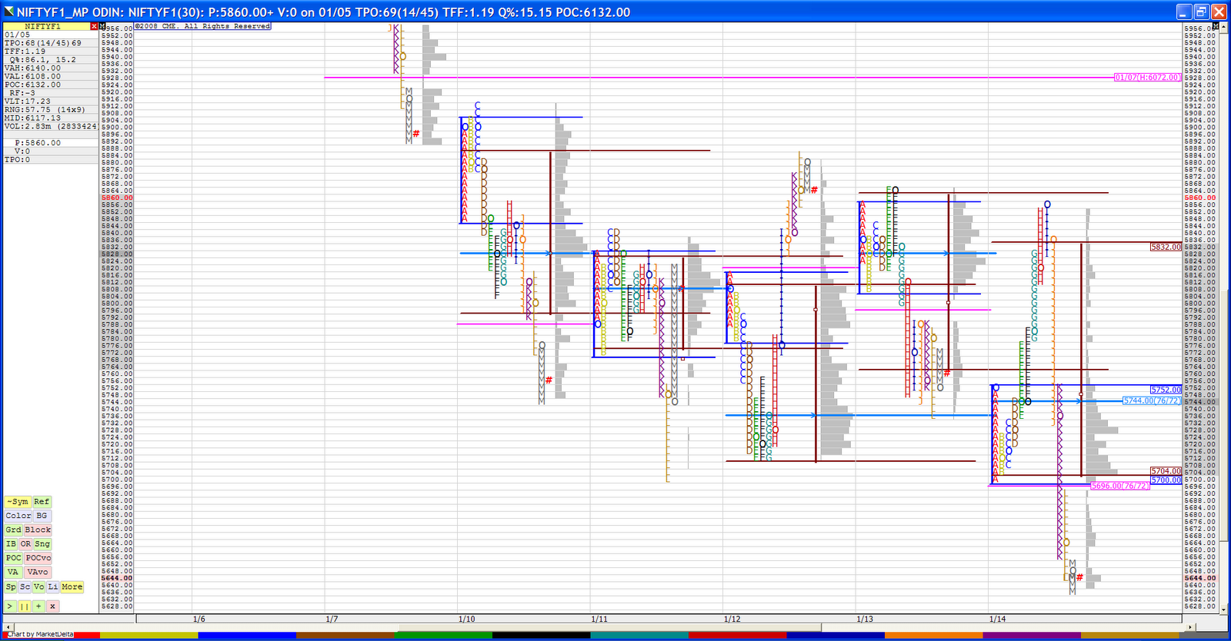
Task: Click the NIFTYF1 yellow symbol header
Action: click(47, 26)
